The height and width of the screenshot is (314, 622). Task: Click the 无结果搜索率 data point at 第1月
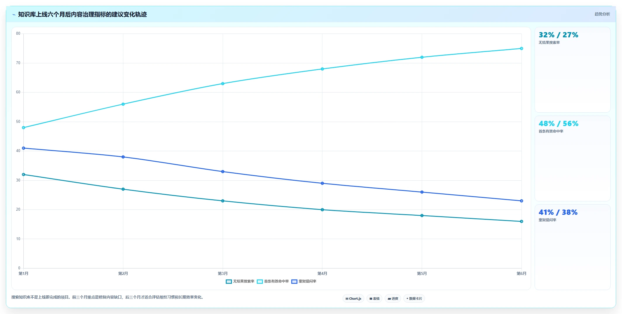pyautogui.click(x=24, y=175)
